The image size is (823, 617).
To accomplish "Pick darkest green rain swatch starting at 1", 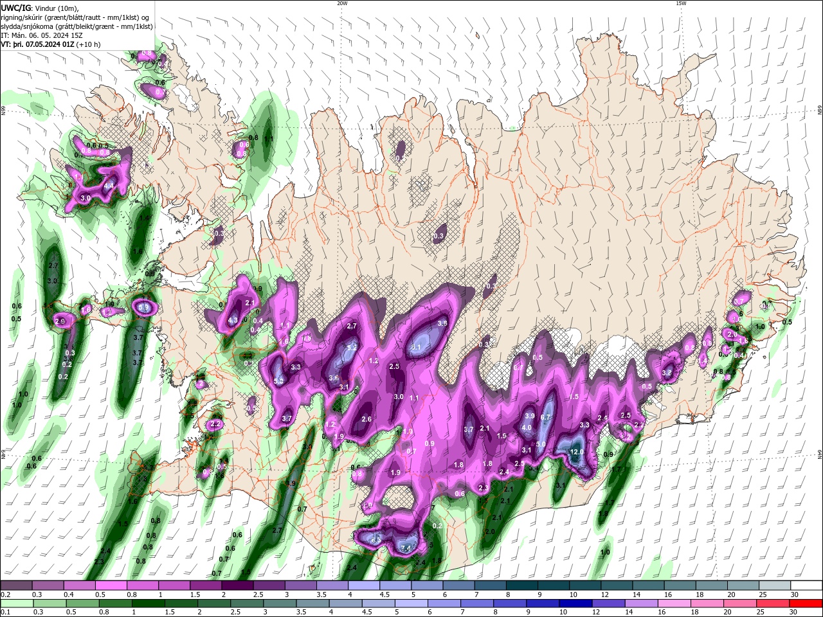I will (x=148, y=604).
